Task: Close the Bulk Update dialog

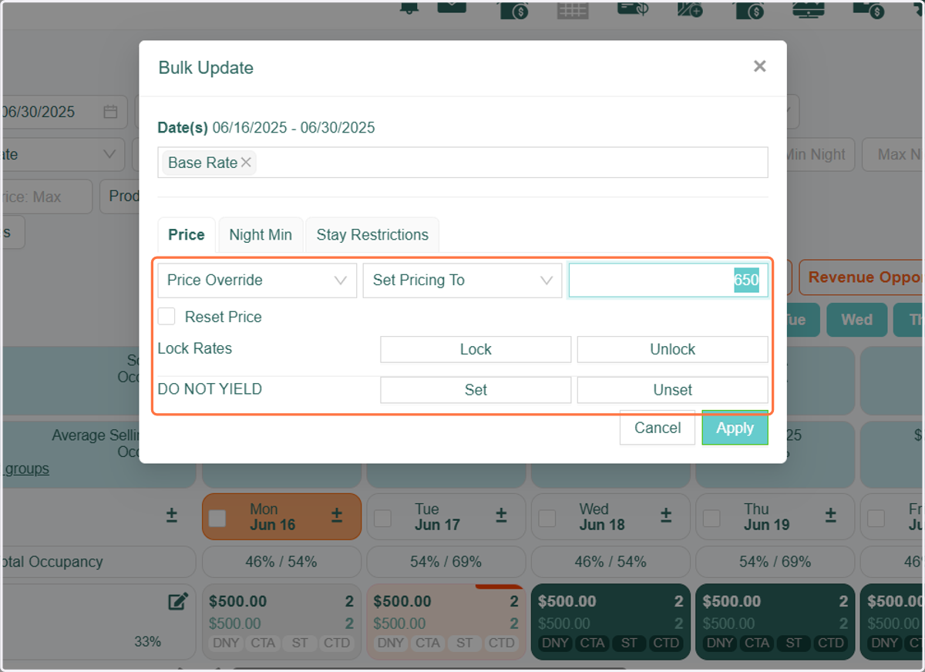Action: click(759, 66)
